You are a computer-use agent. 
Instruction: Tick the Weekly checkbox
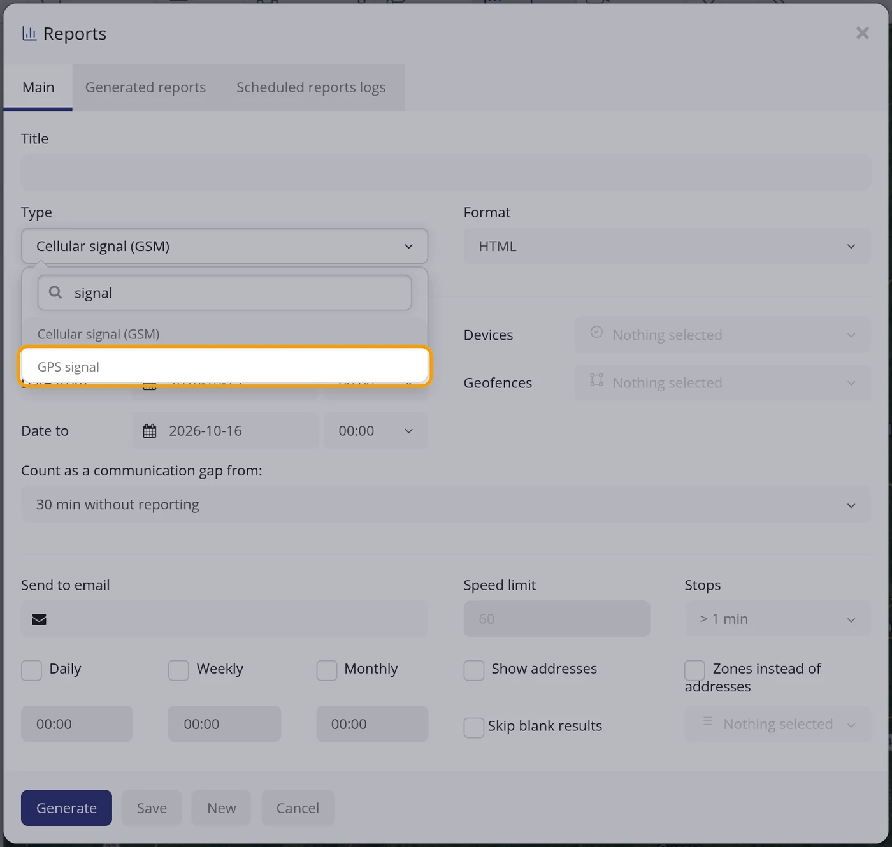[178, 670]
